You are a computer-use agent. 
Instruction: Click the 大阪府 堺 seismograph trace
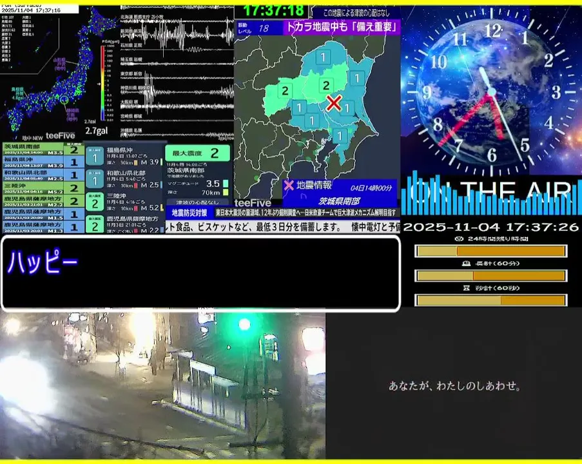tap(177, 105)
